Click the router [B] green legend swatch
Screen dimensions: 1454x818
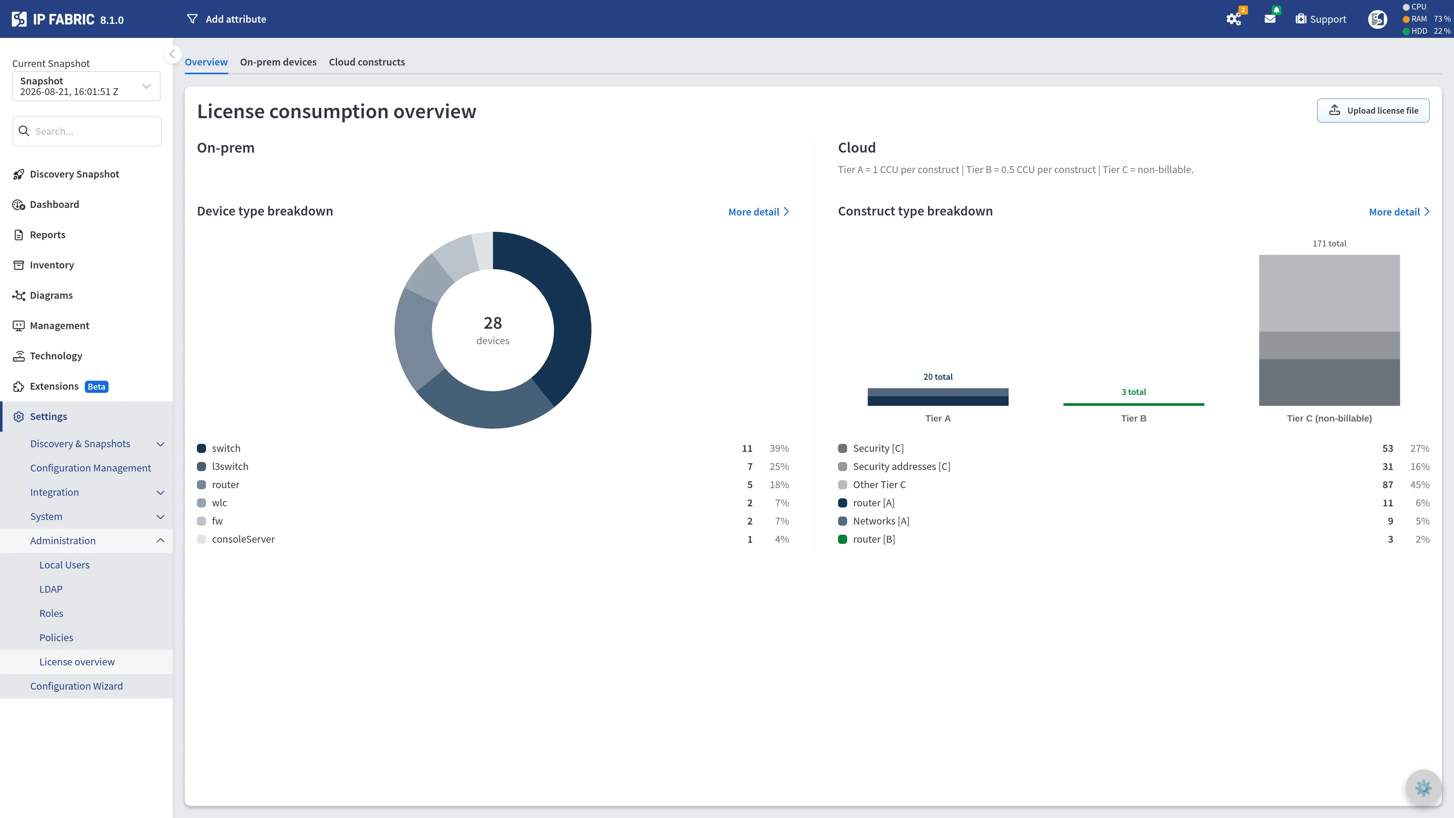pyautogui.click(x=843, y=540)
